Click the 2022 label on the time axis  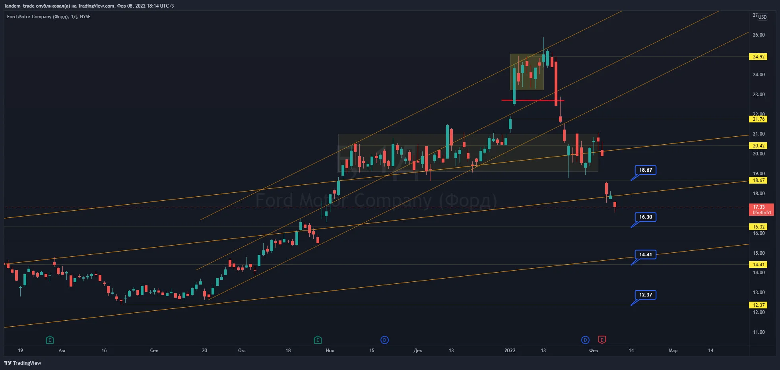click(510, 351)
